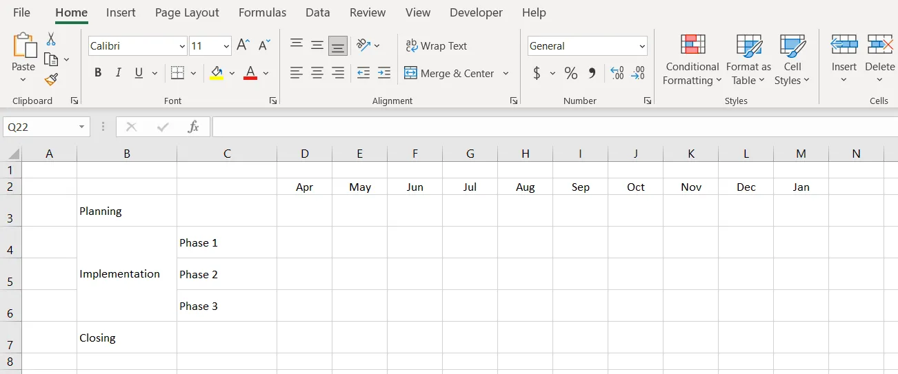Click the Insert Function fx button

tap(194, 127)
